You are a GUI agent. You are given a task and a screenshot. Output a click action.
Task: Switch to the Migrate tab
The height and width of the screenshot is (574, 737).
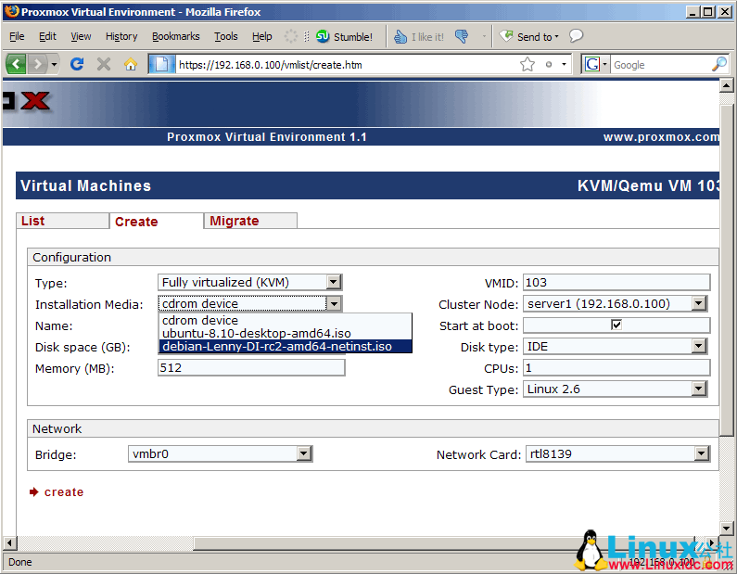click(235, 221)
